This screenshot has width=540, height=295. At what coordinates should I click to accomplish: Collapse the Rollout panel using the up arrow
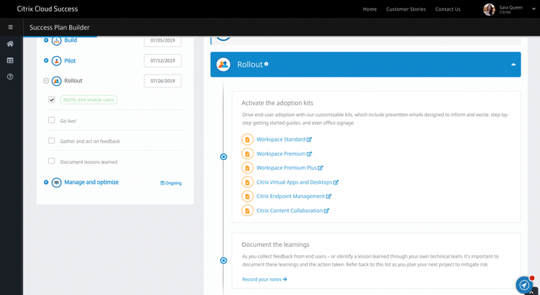[513, 64]
